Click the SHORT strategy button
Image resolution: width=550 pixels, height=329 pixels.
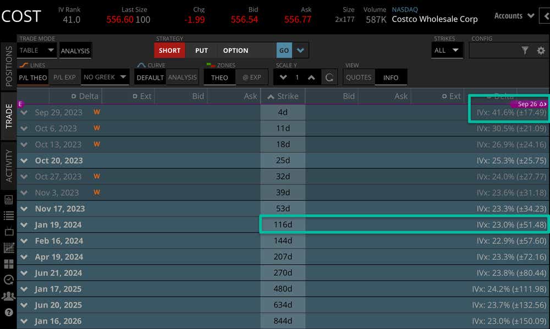[x=169, y=51]
